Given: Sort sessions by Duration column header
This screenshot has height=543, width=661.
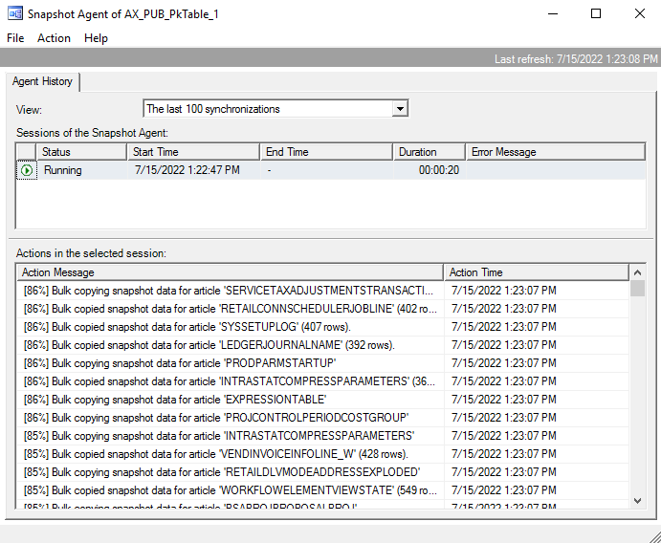Looking at the screenshot, I should click(x=430, y=152).
